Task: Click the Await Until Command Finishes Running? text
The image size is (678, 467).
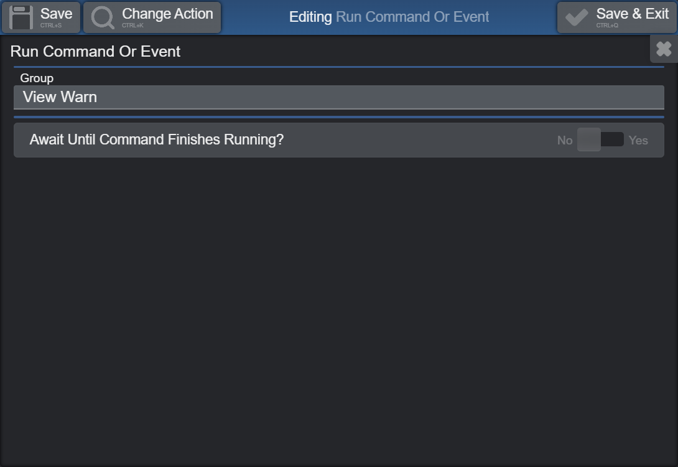Action: click(157, 140)
